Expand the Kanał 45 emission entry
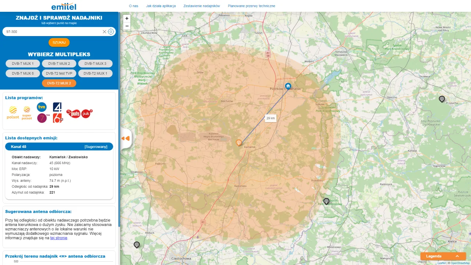The image size is (471, 265). 59,146
